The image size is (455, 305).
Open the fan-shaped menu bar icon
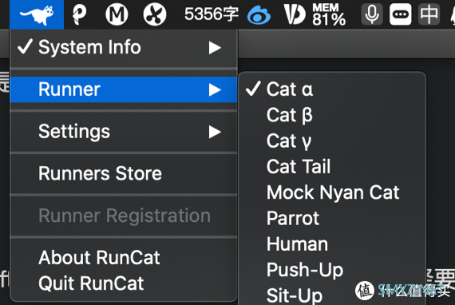[155, 14]
